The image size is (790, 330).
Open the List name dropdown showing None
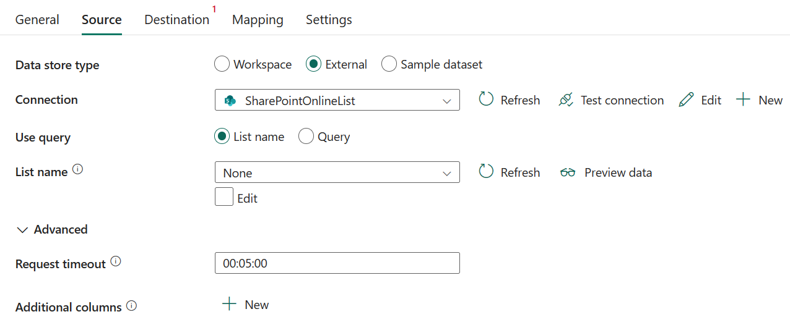[337, 172]
